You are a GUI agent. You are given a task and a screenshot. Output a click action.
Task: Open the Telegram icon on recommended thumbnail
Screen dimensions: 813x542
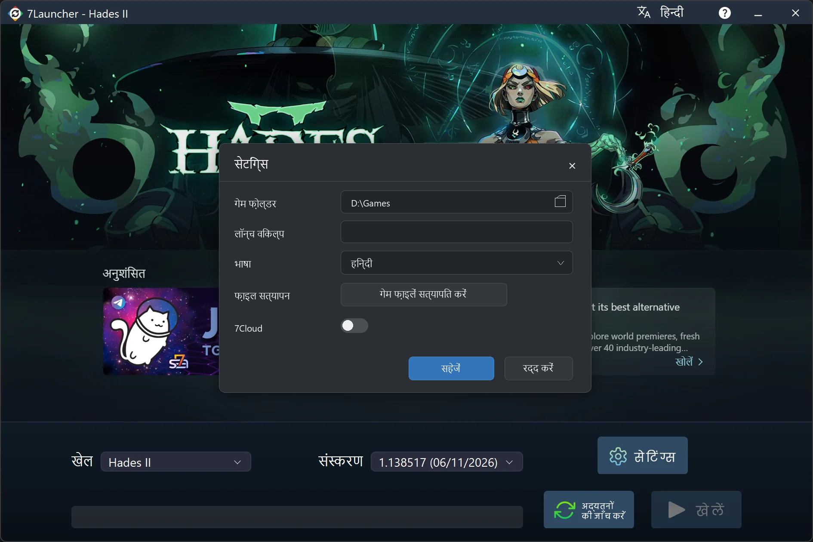[x=118, y=303]
